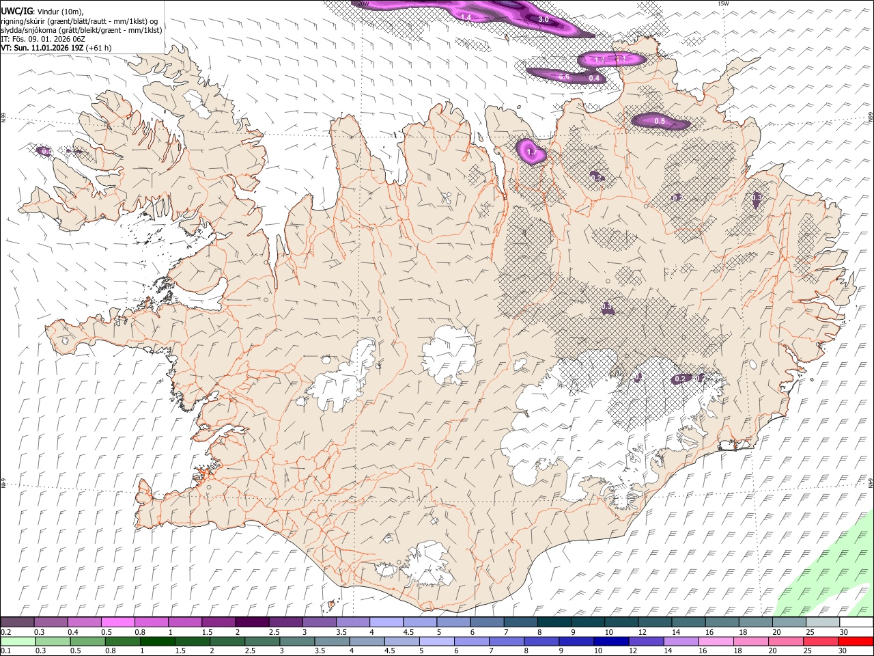The image size is (874, 656).
Task: Pick the 12 violet swatch in the rain scale
Action: click(646, 641)
